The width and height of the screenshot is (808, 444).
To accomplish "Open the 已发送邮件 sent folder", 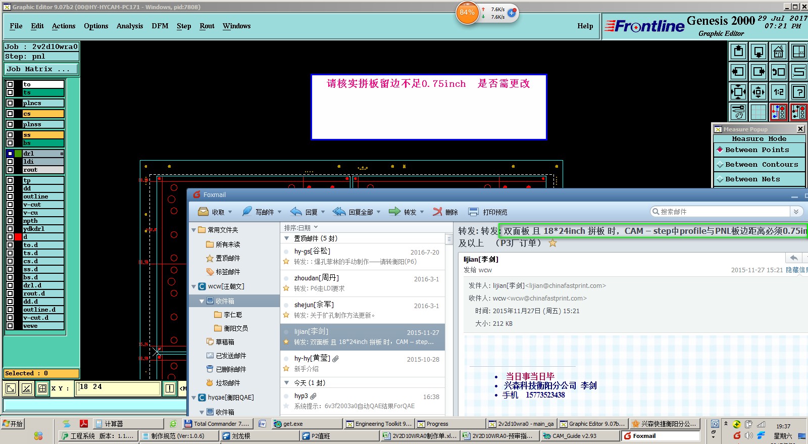I will [x=231, y=356].
